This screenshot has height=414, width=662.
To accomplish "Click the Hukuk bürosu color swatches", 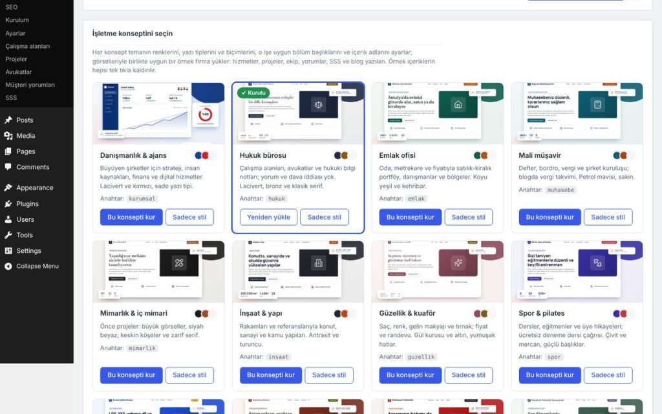I will (x=345, y=155).
